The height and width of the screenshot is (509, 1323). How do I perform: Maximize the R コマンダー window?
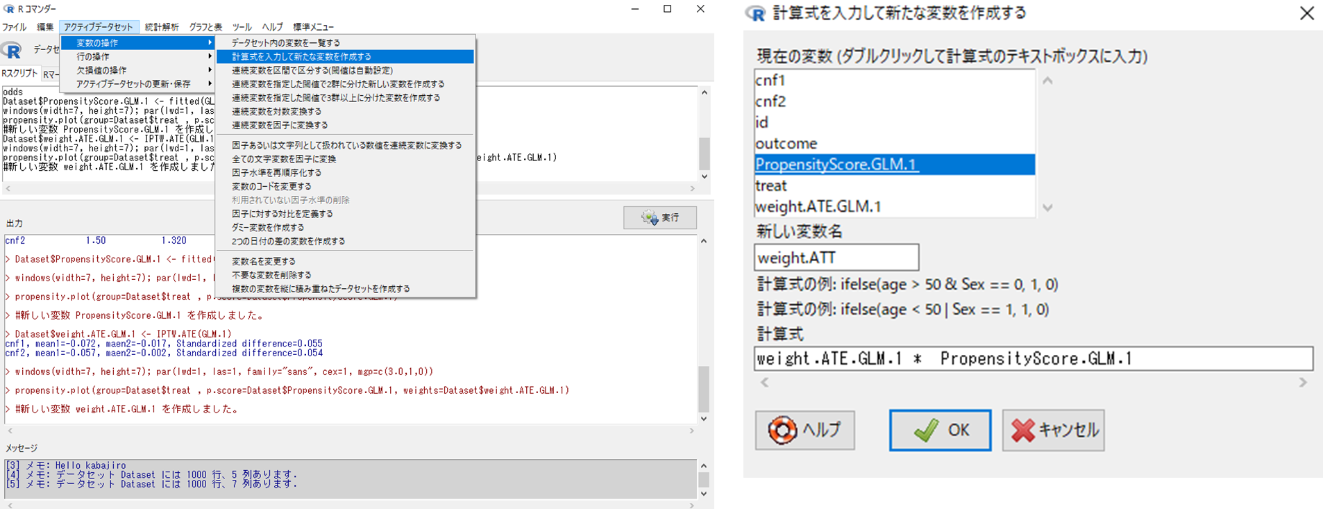(x=667, y=9)
